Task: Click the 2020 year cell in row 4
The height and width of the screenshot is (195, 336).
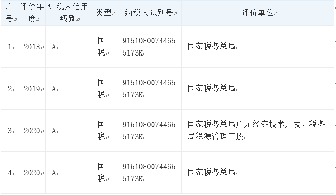Action: click(x=32, y=173)
